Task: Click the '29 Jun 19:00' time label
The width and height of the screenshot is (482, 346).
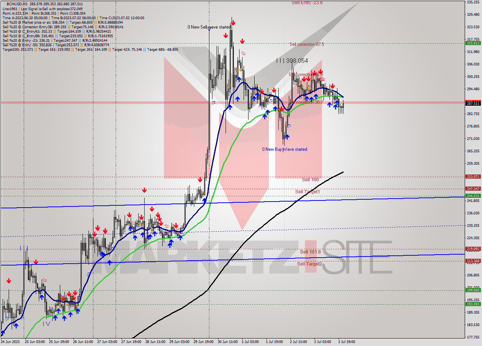Action: click(x=204, y=342)
